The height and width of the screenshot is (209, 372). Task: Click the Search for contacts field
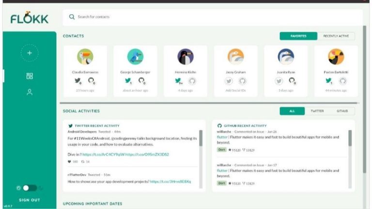pos(213,17)
